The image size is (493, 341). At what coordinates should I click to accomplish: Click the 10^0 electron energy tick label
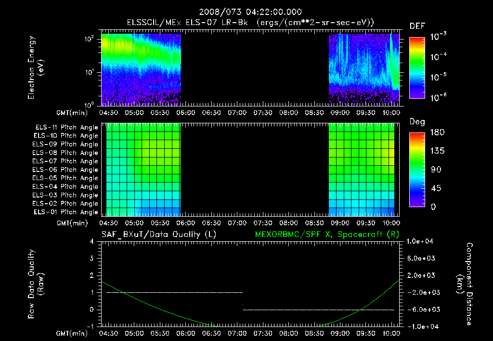point(90,105)
